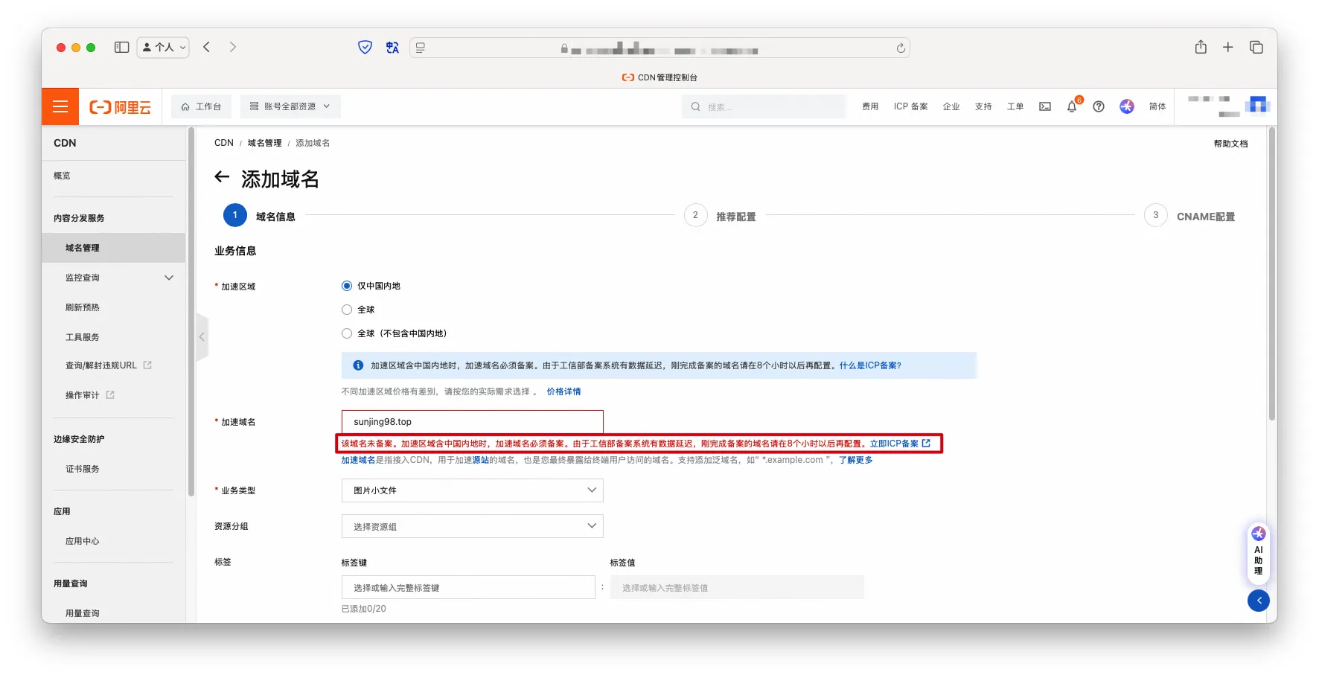Select the 全球 acceleration region
Image resolution: width=1319 pixels, height=678 pixels.
(x=347, y=310)
